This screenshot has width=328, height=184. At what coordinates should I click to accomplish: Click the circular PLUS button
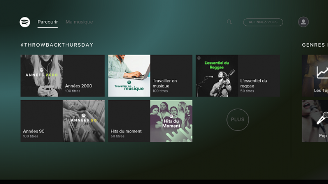pos(237,119)
